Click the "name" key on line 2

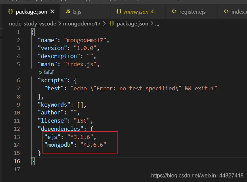tap(48, 40)
